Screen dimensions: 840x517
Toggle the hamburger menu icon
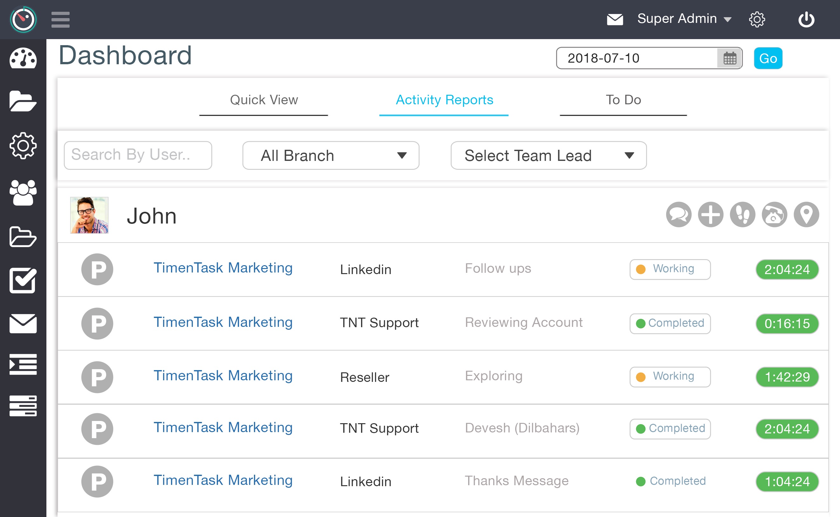coord(60,19)
